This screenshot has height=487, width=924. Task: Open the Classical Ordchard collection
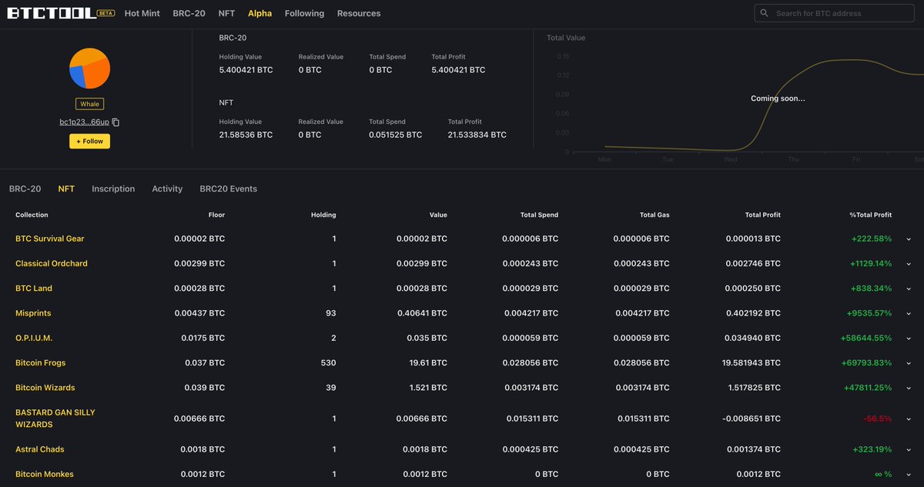52,263
